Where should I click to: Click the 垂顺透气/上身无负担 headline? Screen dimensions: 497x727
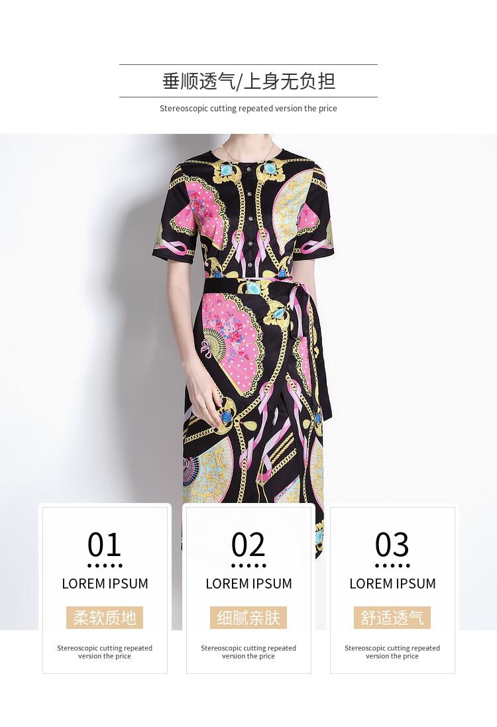[x=248, y=81]
